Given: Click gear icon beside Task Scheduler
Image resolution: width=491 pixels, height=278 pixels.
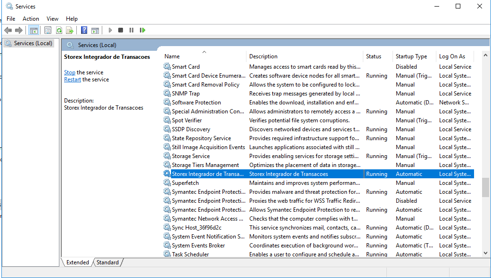Looking at the screenshot, I should tap(167, 254).
